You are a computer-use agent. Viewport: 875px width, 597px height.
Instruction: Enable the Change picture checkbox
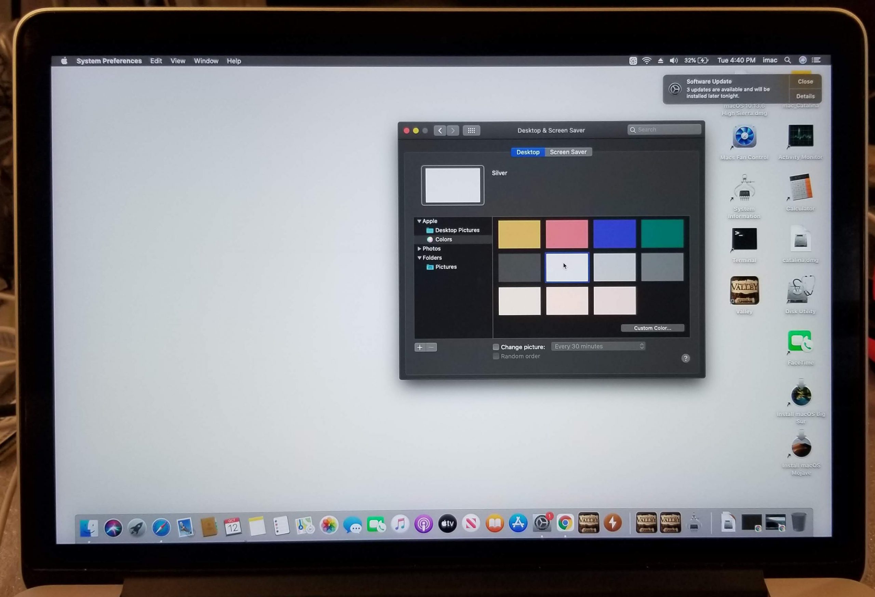click(496, 347)
